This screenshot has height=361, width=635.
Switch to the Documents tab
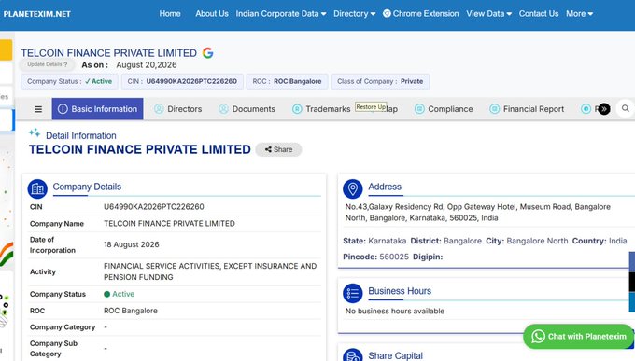[247, 109]
